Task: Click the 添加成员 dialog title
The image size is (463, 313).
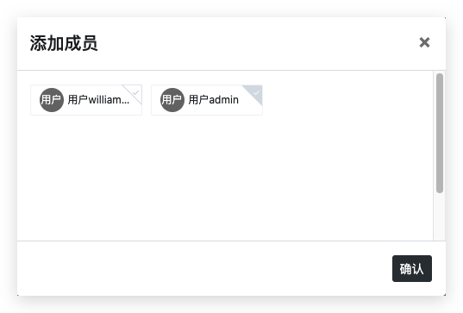Action: tap(64, 43)
